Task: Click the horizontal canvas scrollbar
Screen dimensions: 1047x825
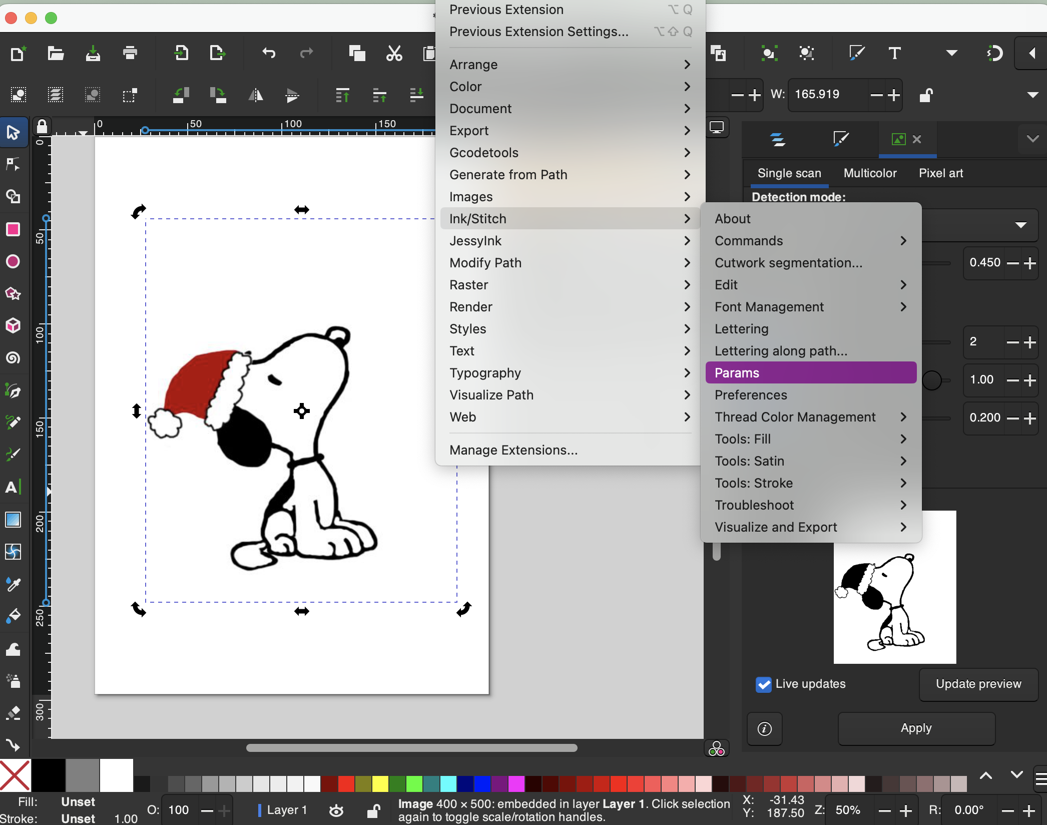Action: (x=411, y=748)
